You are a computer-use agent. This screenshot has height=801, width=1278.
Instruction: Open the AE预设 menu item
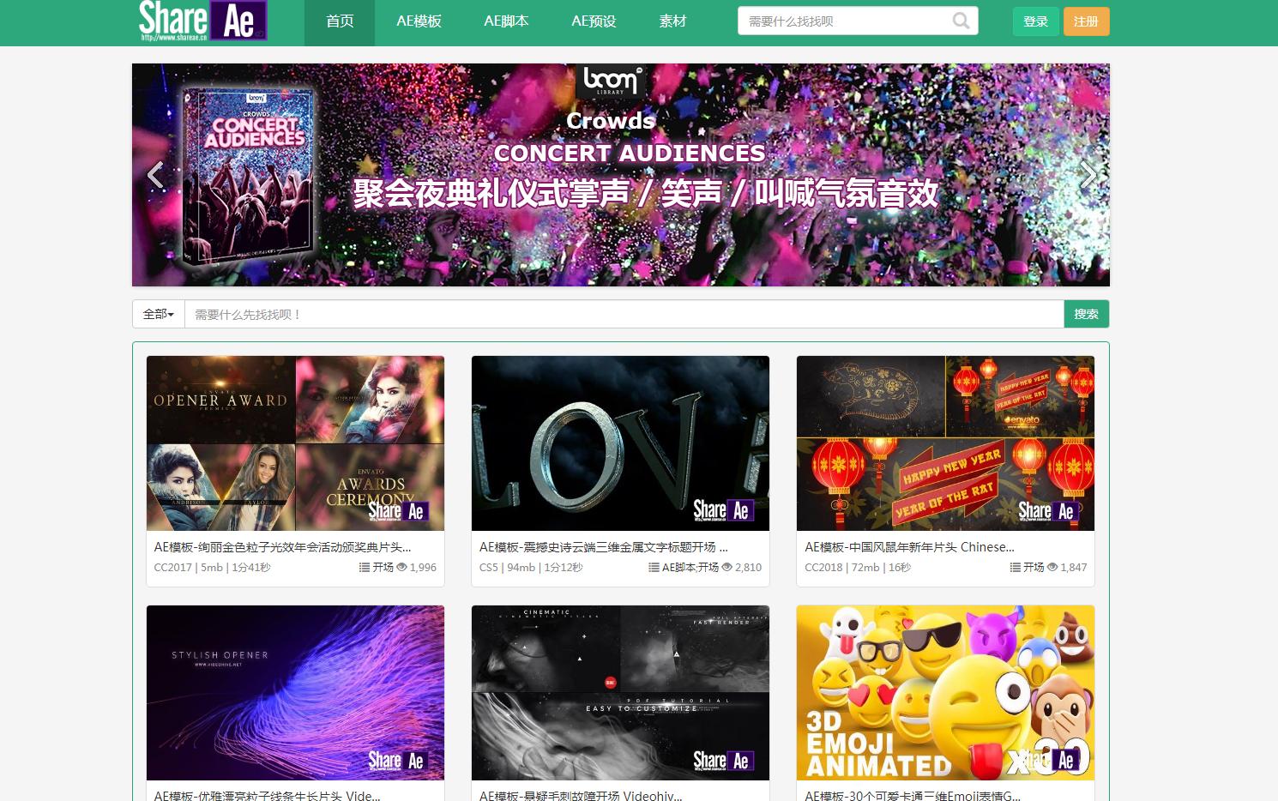tap(594, 21)
